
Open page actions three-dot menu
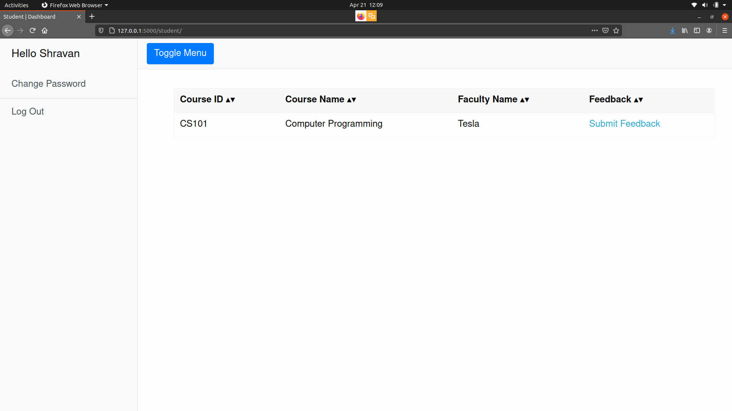click(595, 30)
